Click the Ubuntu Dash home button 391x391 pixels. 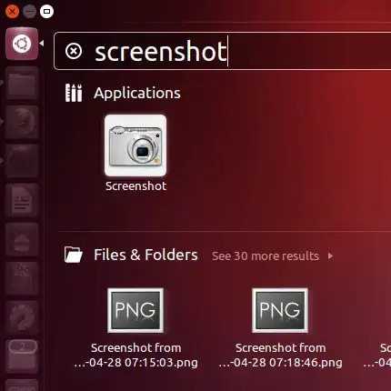click(x=22, y=44)
